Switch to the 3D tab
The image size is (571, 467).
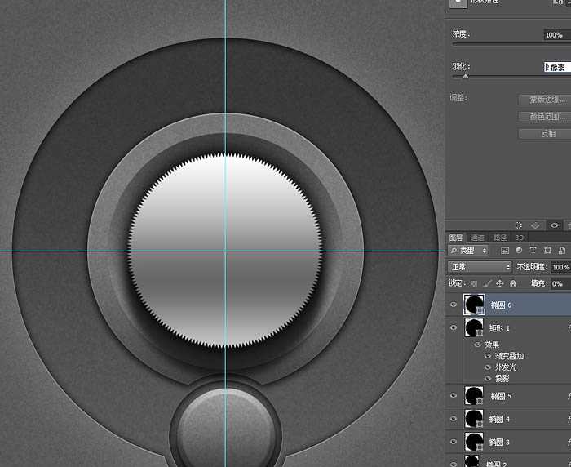(519, 238)
